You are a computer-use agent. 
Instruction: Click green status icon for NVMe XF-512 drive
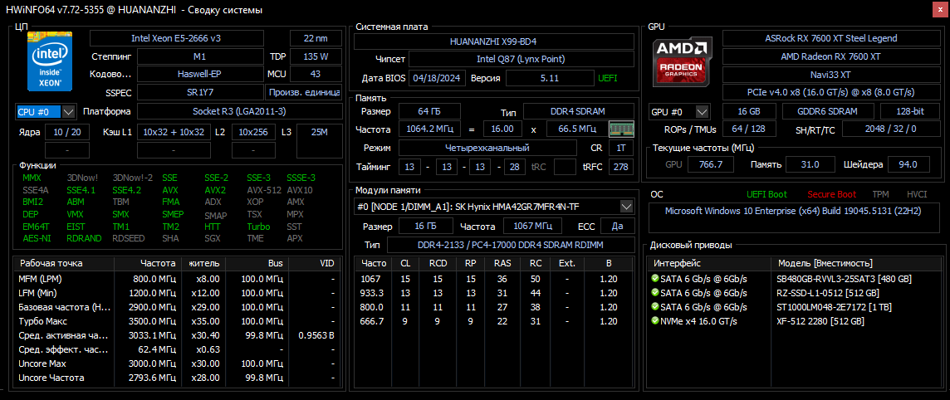[654, 320]
